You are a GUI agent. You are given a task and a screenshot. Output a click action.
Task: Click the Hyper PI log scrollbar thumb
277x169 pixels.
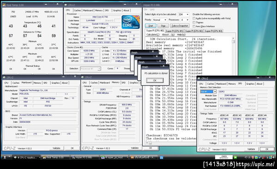pos(233,41)
